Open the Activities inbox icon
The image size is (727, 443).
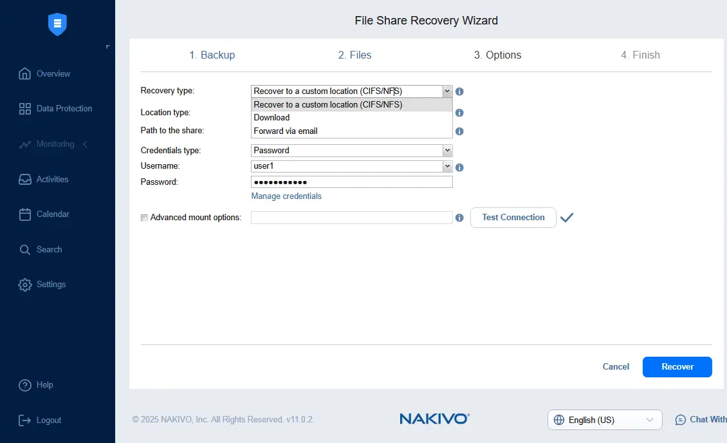(24, 180)
